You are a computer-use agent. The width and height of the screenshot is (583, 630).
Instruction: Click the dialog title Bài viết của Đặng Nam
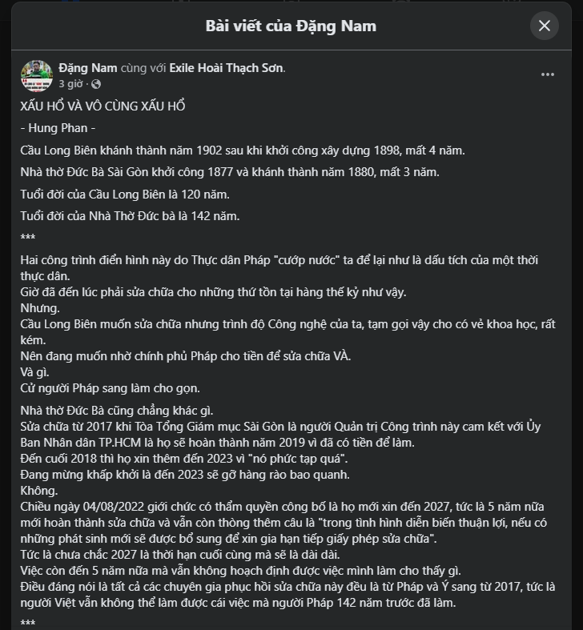click(291, 26)
